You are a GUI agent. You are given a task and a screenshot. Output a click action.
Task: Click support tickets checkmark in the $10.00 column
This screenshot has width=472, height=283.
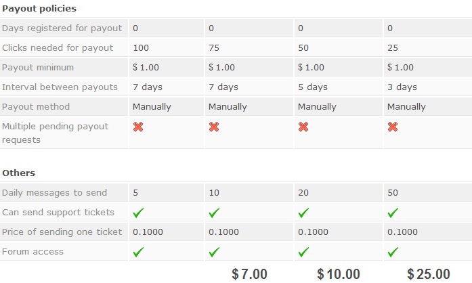(x=304, y=213)
